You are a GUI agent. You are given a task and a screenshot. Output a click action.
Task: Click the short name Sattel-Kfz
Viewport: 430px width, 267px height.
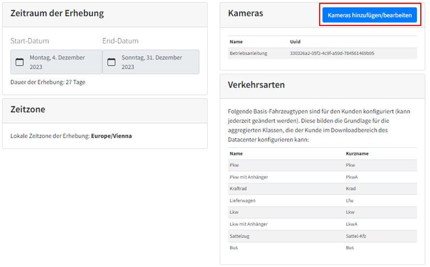[x=356, y=236]
